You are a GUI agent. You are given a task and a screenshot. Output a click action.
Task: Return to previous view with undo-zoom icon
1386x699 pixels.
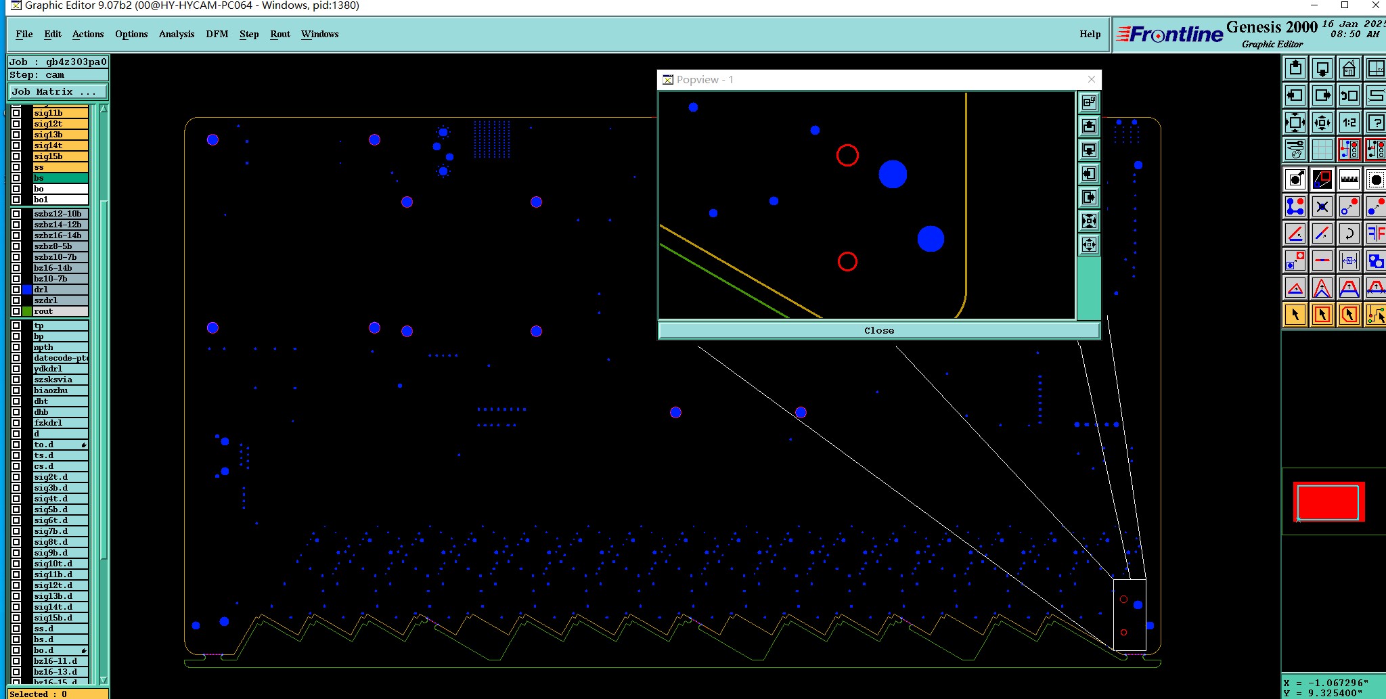pos(1349,95)
